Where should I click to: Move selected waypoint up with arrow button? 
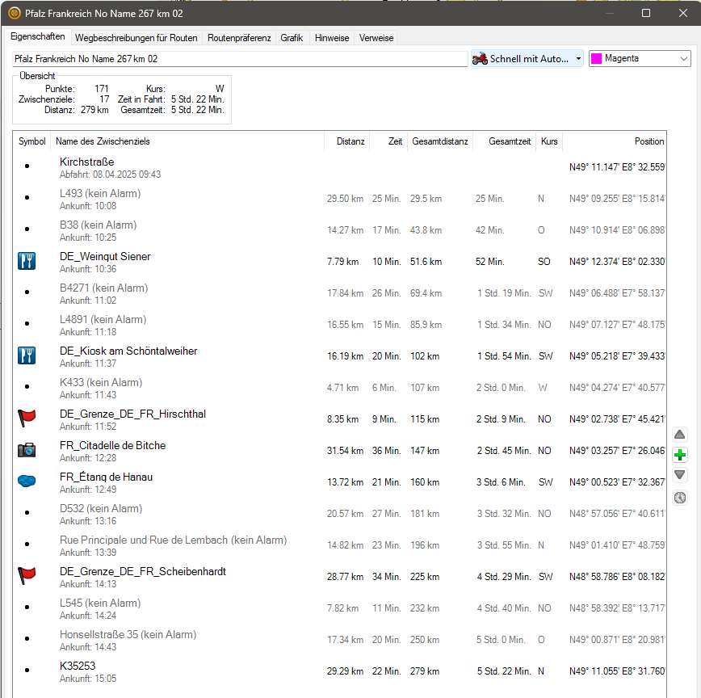coord(679,434)
